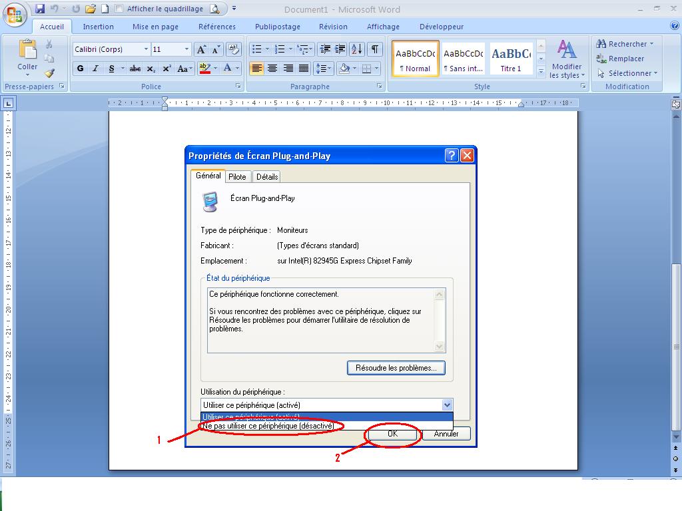Open the numbered list dropdown
The image size is (682, 511).
point(290,49)
